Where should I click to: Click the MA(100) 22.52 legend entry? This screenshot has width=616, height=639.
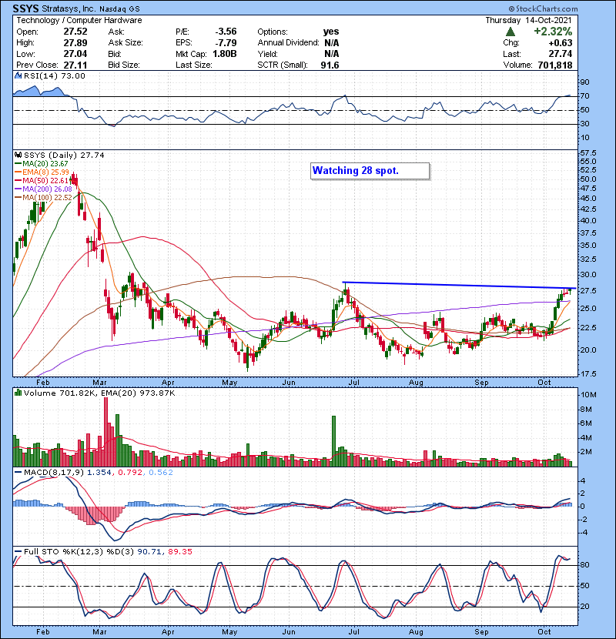(x=43, y=198)
